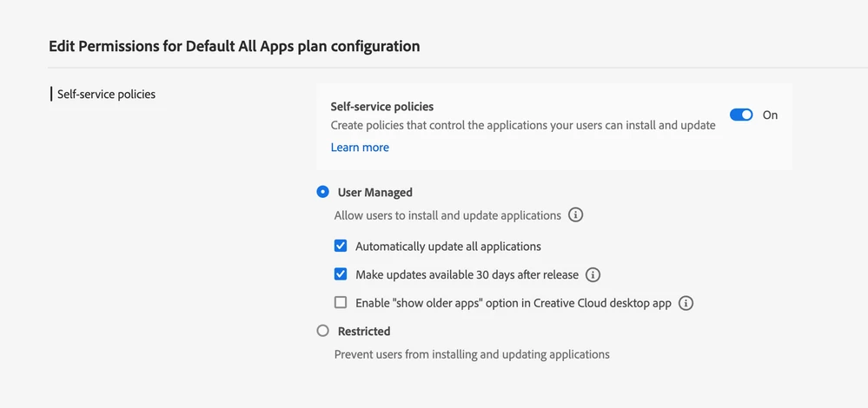Enable the show older apps checkbox
The image size is (868, 408).
click(x=341, y=303)
